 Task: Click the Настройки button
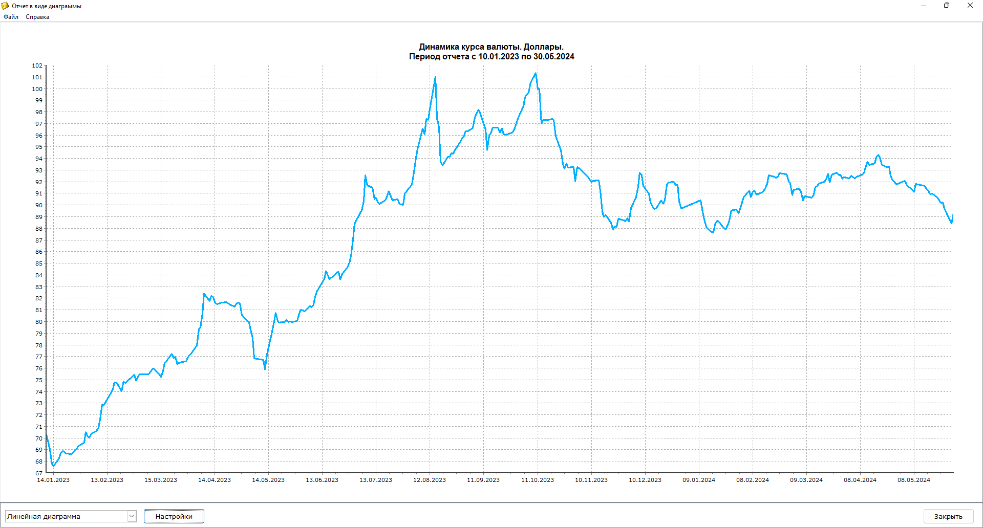click(174, 516)
